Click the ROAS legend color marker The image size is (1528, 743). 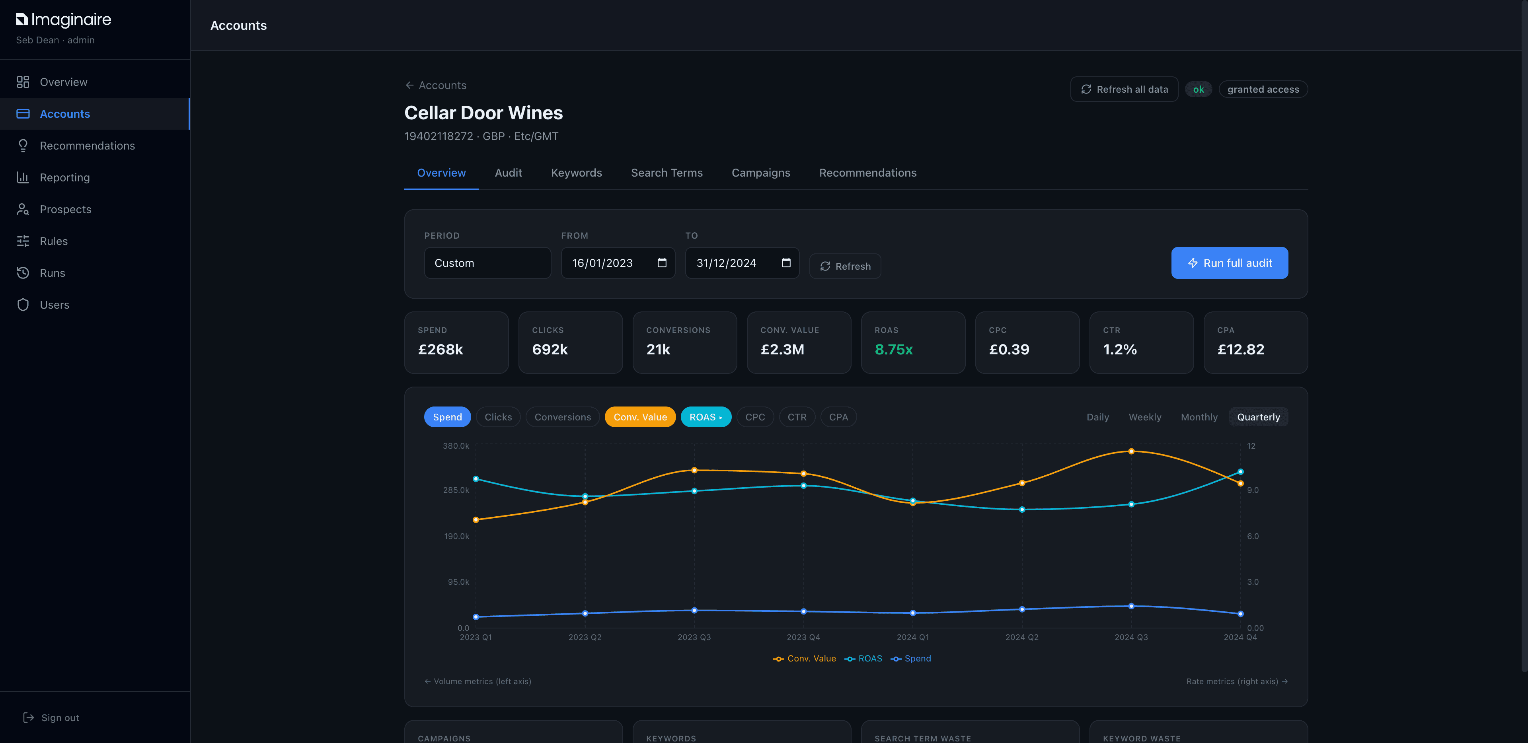850,659
